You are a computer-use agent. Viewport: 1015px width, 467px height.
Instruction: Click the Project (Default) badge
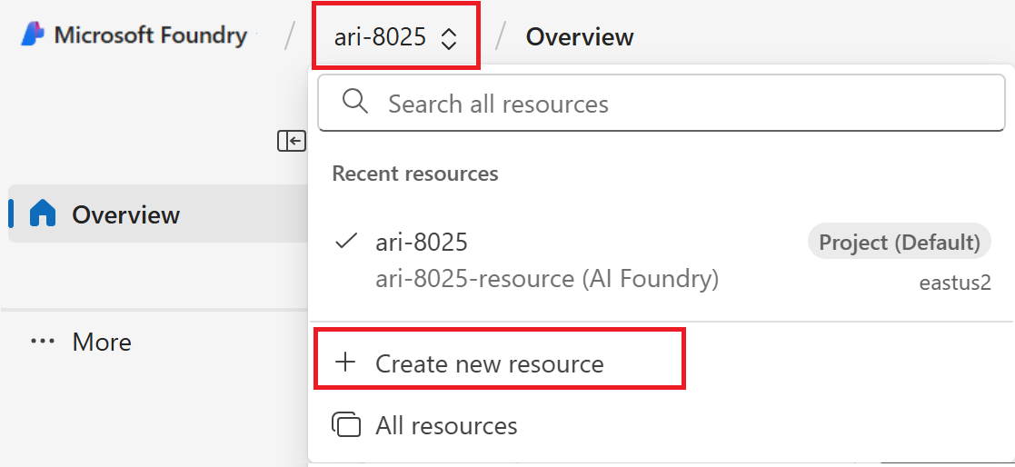899,242
